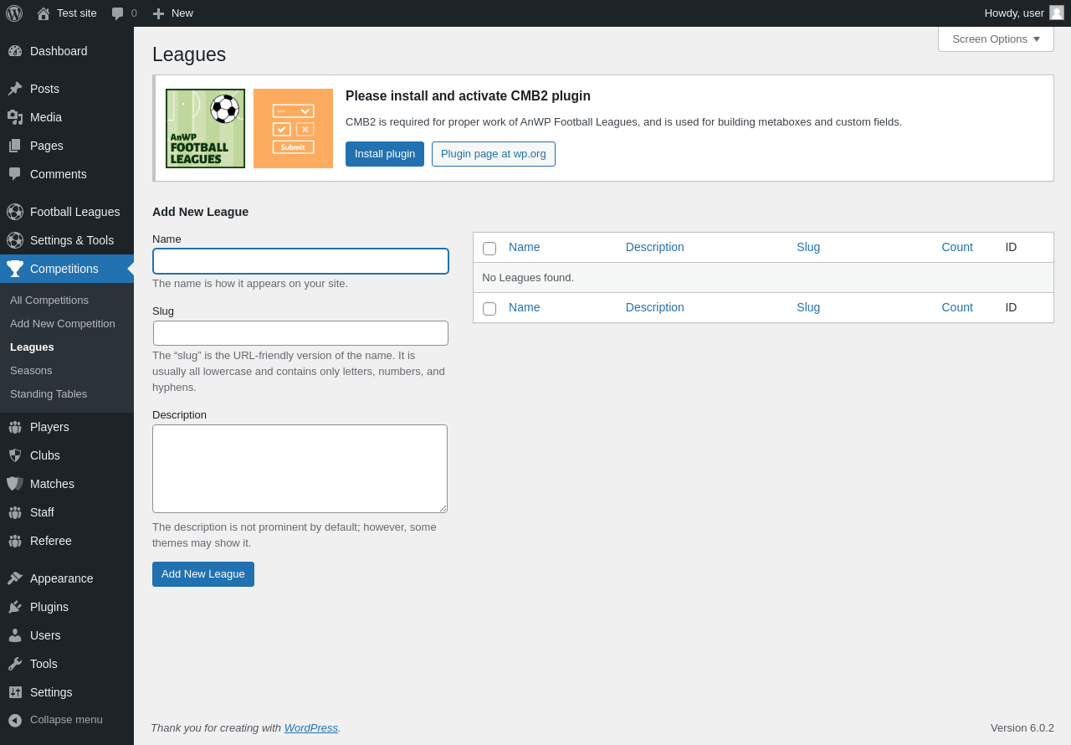1071x745 pixels.
Task: Click the WordPress logo icon
Action: click(x=14, y=13)
